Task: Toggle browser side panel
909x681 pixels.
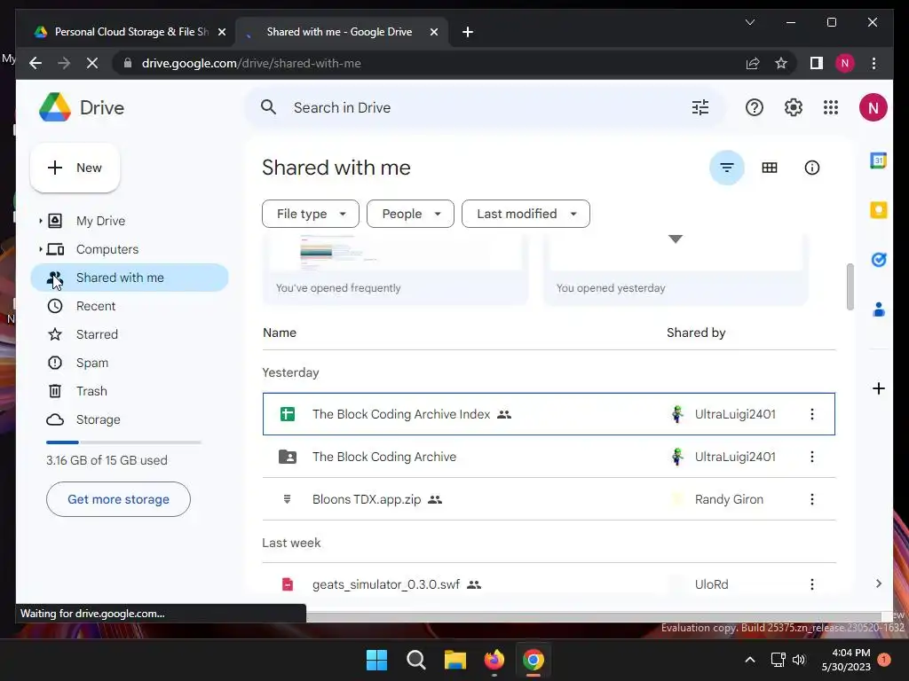Action: (x=817, y=63)
